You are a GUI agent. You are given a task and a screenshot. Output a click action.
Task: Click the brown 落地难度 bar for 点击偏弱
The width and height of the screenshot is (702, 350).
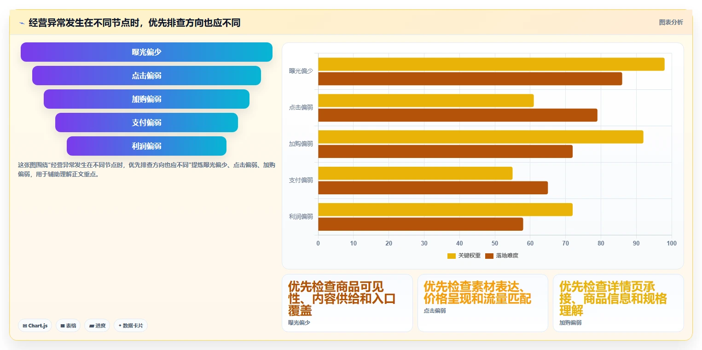coord(458,115)
